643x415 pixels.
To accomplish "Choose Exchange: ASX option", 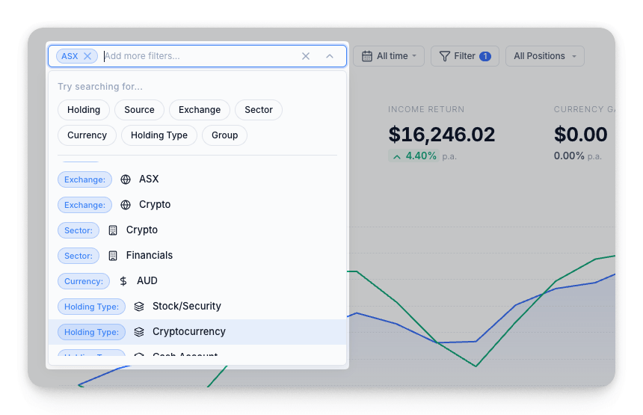I will coord(197,179).
